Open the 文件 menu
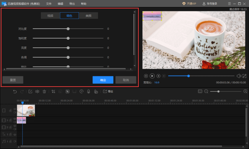 [x=49, y=4]
